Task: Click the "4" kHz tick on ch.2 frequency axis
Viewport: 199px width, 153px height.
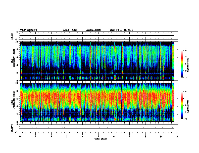Action: (x=18, y=106)
